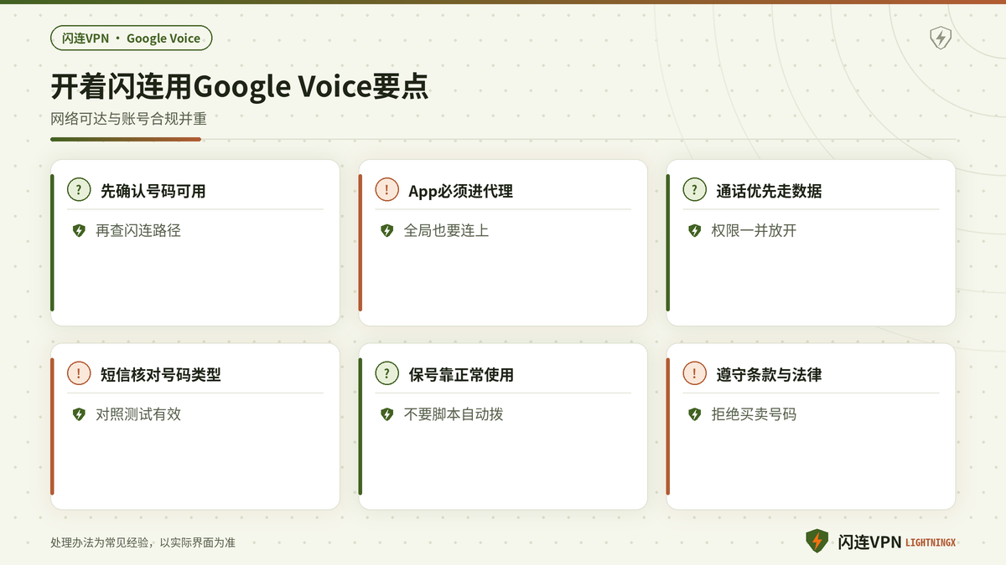Click the text 权限一并放开
This screenshot has height=565, width=1006.
pos(754,230)
